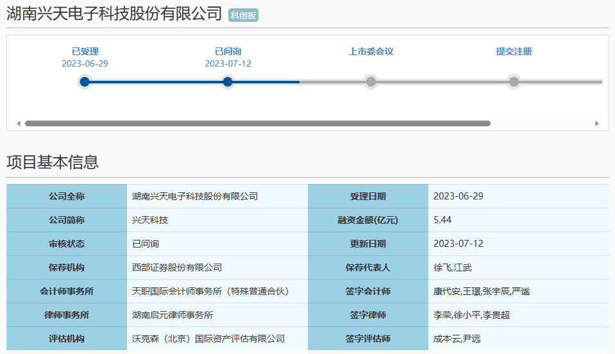Screen dimensions: 615x354
Task: Click the 科创板 badge next to company title
Action: pos(243,15)
